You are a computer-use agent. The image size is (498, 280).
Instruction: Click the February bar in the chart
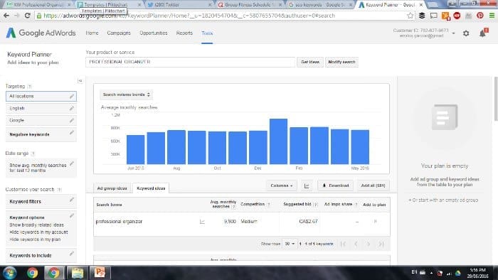point(299,146)
